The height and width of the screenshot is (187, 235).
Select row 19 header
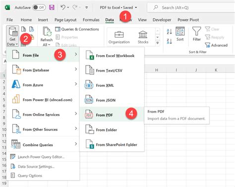point(4,184)
